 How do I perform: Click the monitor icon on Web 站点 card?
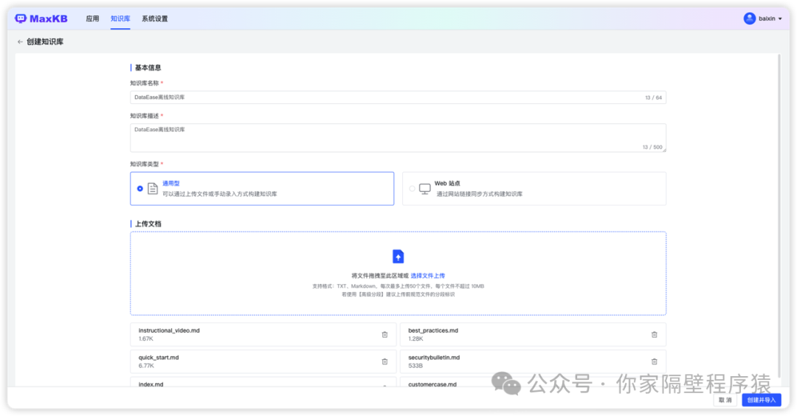[x=424, y=189]
